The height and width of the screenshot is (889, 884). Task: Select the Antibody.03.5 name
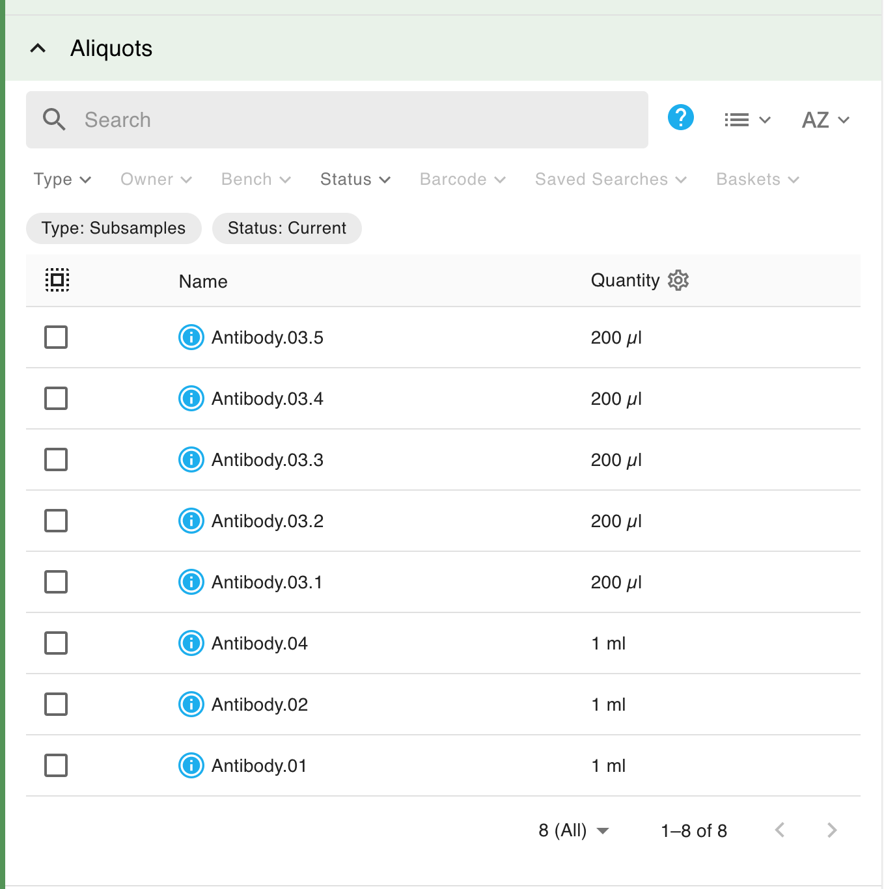(x=268, y=338)
